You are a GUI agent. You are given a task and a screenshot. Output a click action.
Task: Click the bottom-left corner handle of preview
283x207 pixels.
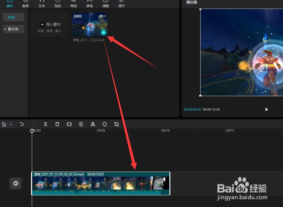point(200,96)
